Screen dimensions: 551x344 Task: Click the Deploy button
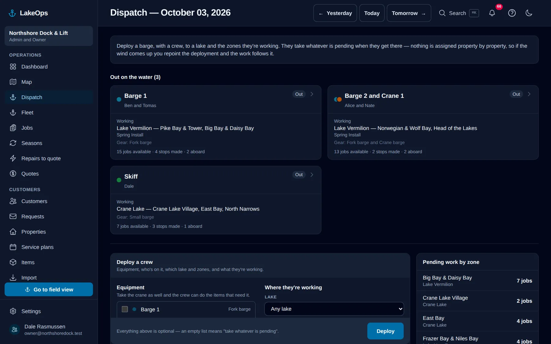click(x=385, y=331)
